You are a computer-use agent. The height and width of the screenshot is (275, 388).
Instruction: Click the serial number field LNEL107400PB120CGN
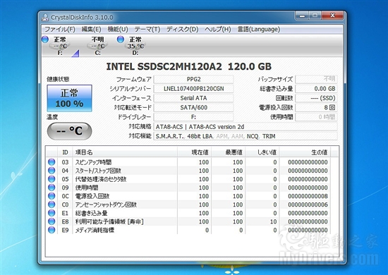point(193,89)
